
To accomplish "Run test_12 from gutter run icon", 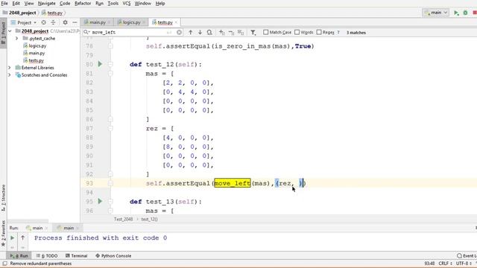I will [x=100, y=64].
